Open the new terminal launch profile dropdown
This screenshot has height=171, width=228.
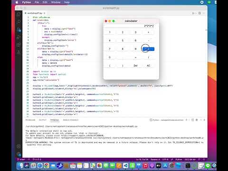(189, 120)
